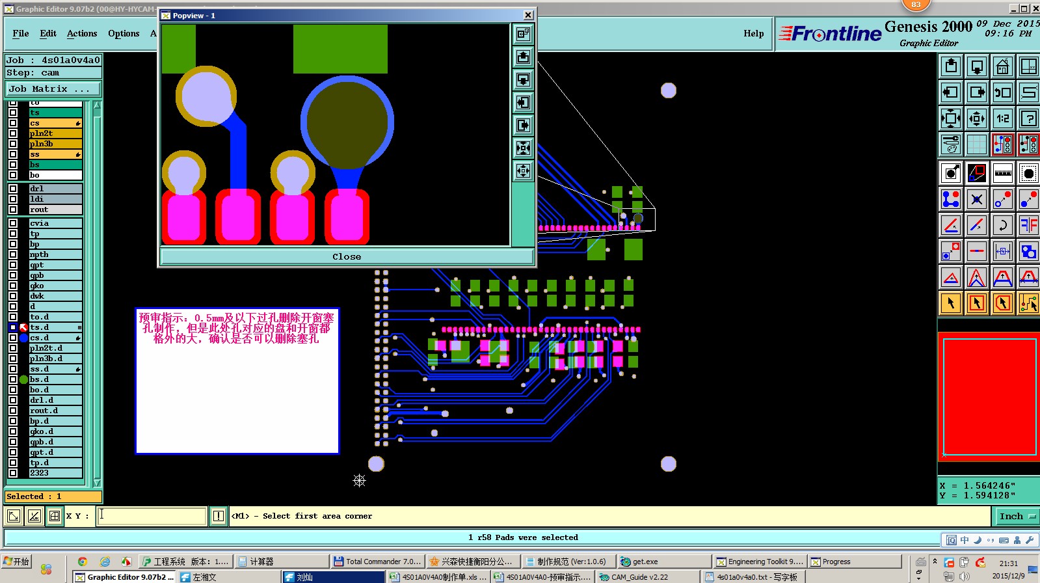Click layer list scroll down arrow
The height and width of the screenshot is (583, 1040).
[x=97, y=483]
